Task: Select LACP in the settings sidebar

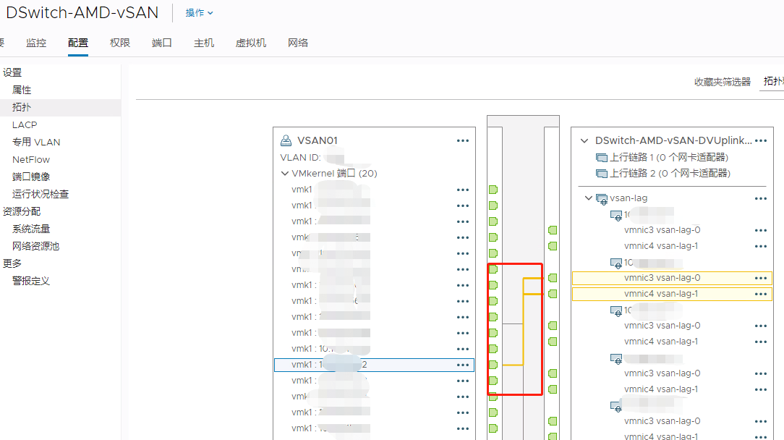Action: pyautogui.click(x=24, y=124)
